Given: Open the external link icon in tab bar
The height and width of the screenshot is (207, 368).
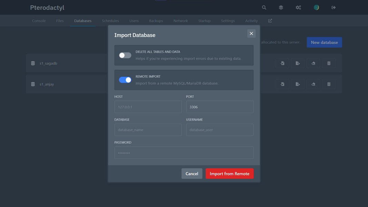Looking at the screenshot, I should (x=270, y=21).
